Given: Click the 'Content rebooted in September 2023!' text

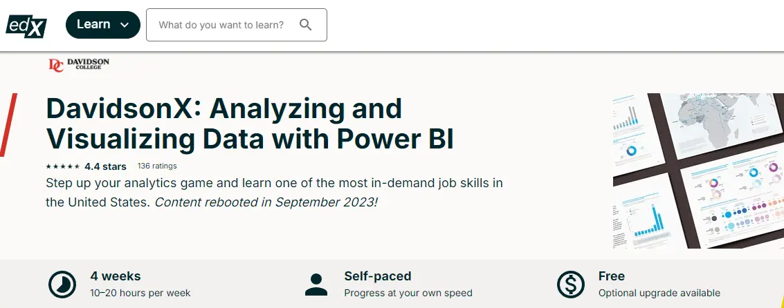Looking at the screenshot, I should coord(266,202).
